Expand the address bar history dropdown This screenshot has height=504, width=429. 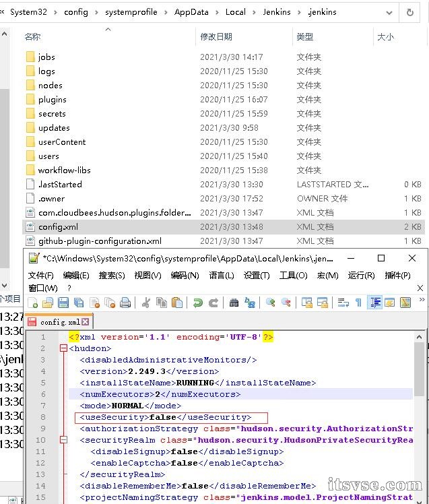389,13
